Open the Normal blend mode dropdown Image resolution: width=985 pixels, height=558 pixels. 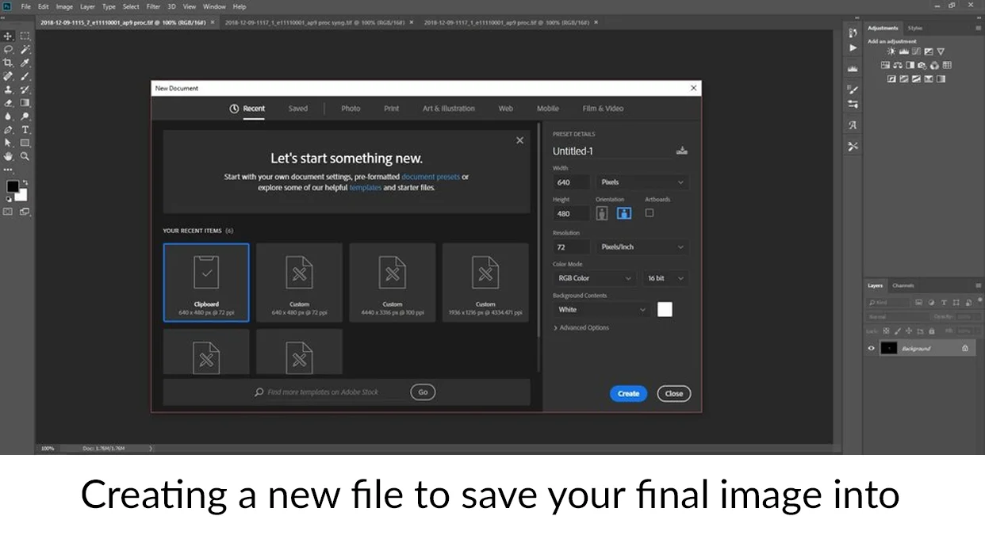click(898, 317)
